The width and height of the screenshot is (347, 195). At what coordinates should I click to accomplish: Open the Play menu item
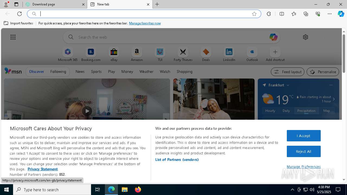point(111,71)
